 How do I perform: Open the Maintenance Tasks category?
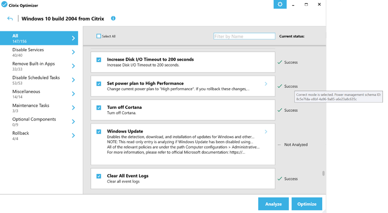[39, 108]
